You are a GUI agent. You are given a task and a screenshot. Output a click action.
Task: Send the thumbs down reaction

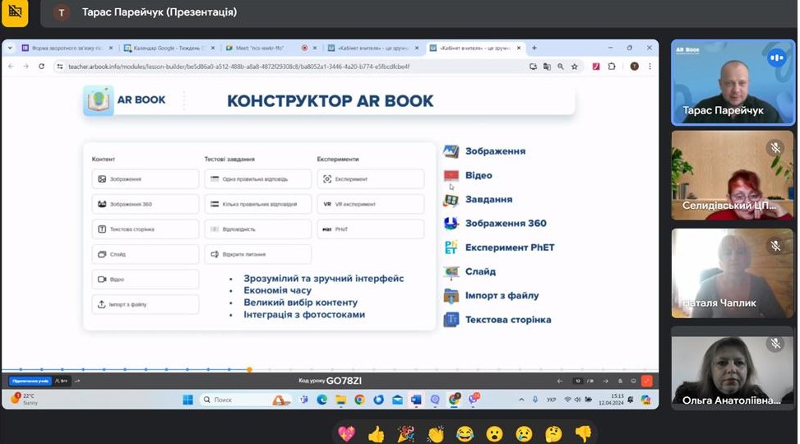tap(583, 434)
